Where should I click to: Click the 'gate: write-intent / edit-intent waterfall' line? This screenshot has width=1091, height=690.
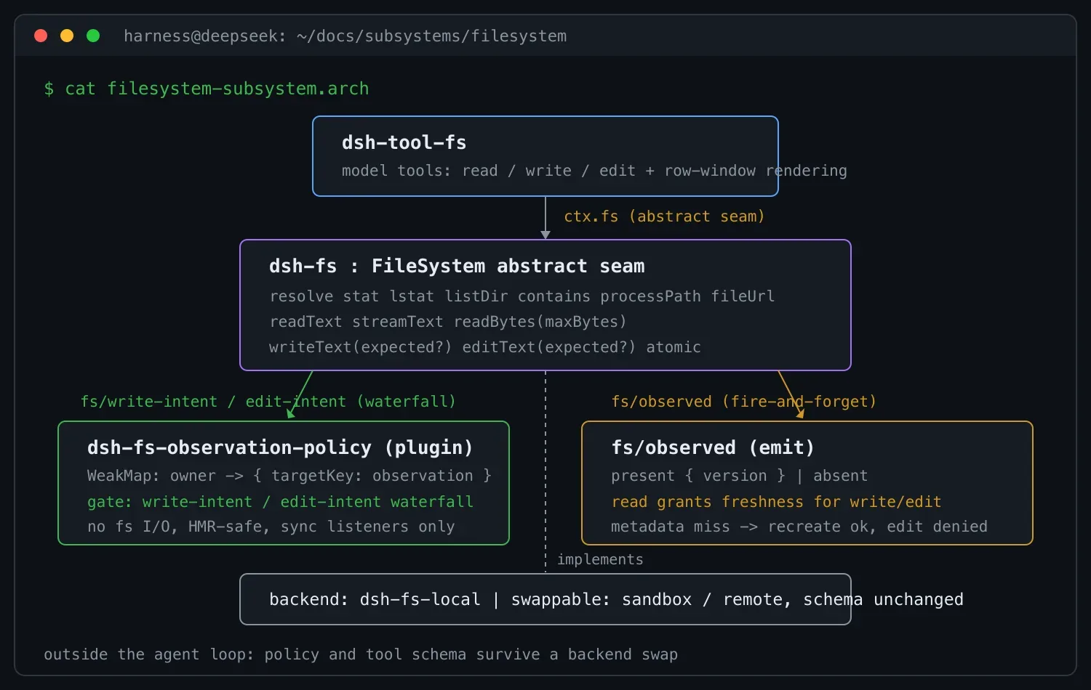[280, 502]
